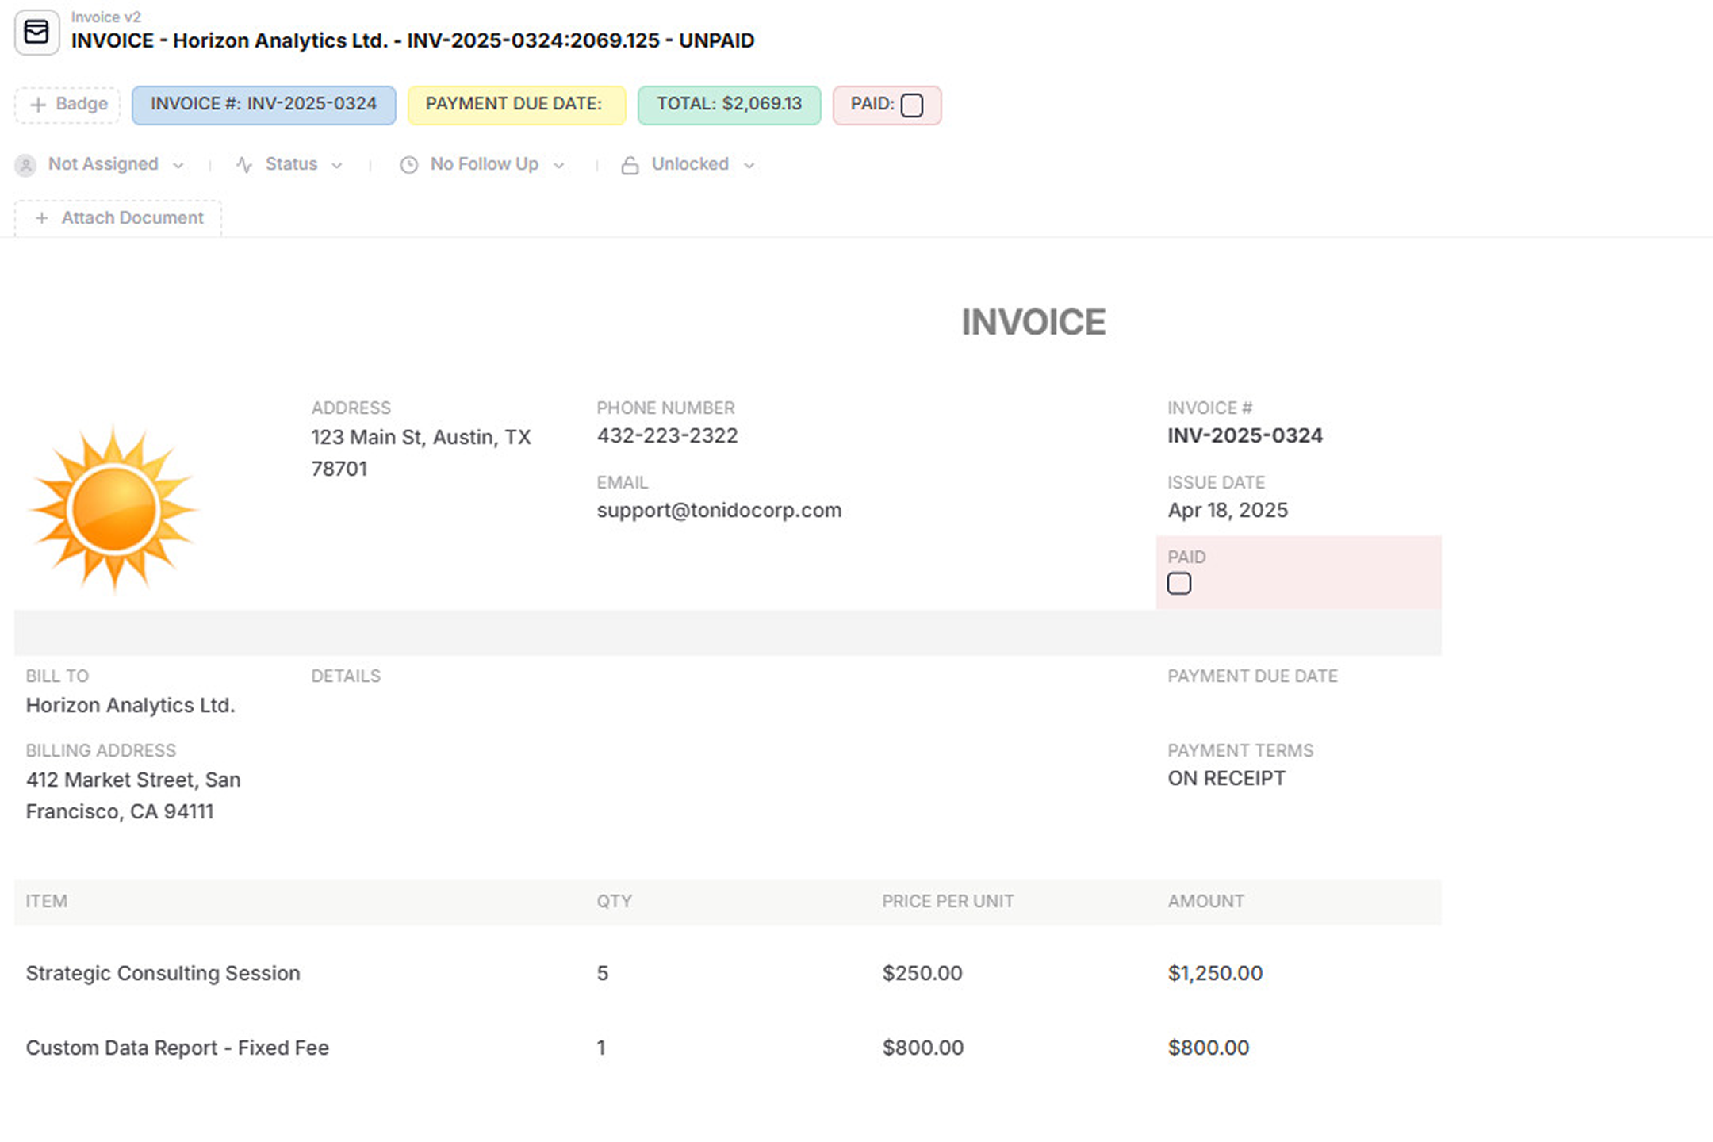Select the INVOICE # blue badge

coord(263,105)
